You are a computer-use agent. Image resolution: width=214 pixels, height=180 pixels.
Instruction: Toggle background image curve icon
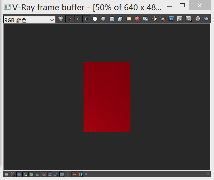[x=56, y=174]
